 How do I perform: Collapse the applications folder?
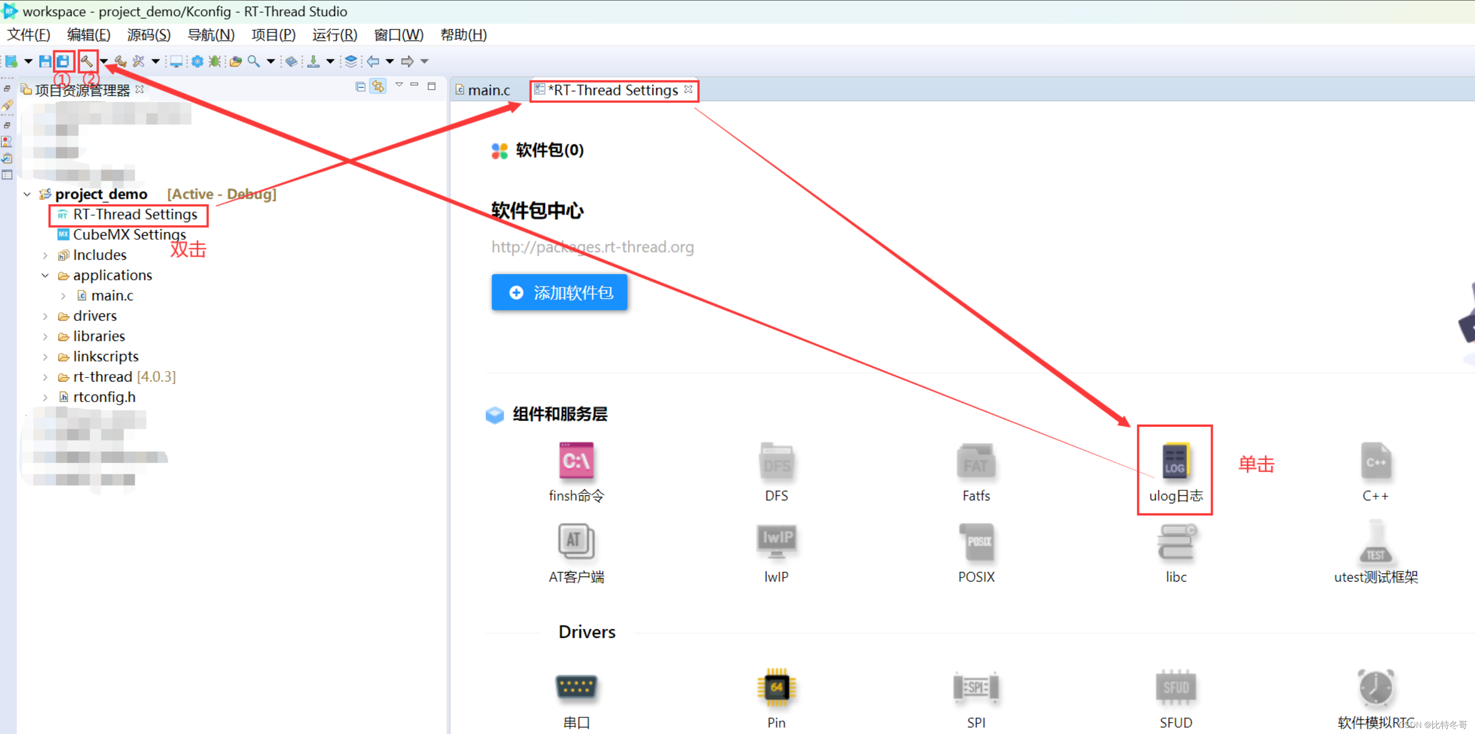[x=45, y=276]
